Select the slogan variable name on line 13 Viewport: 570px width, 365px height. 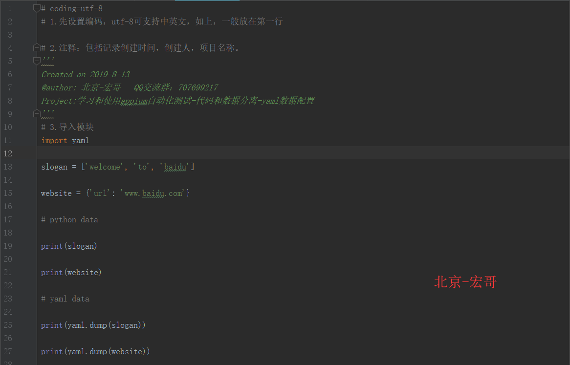click(x=54, y=167)
